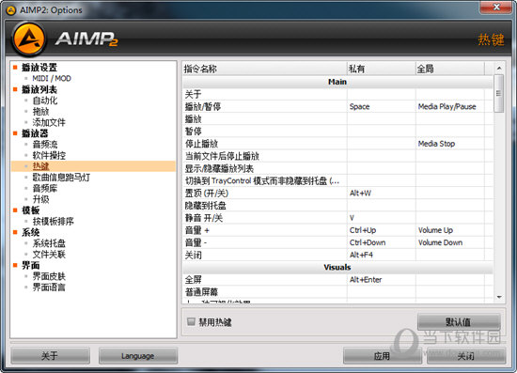Viewport: 517px width, 373px height.
Task: Click the 关闭 button at bottom
Action: [x=466, y=356]
